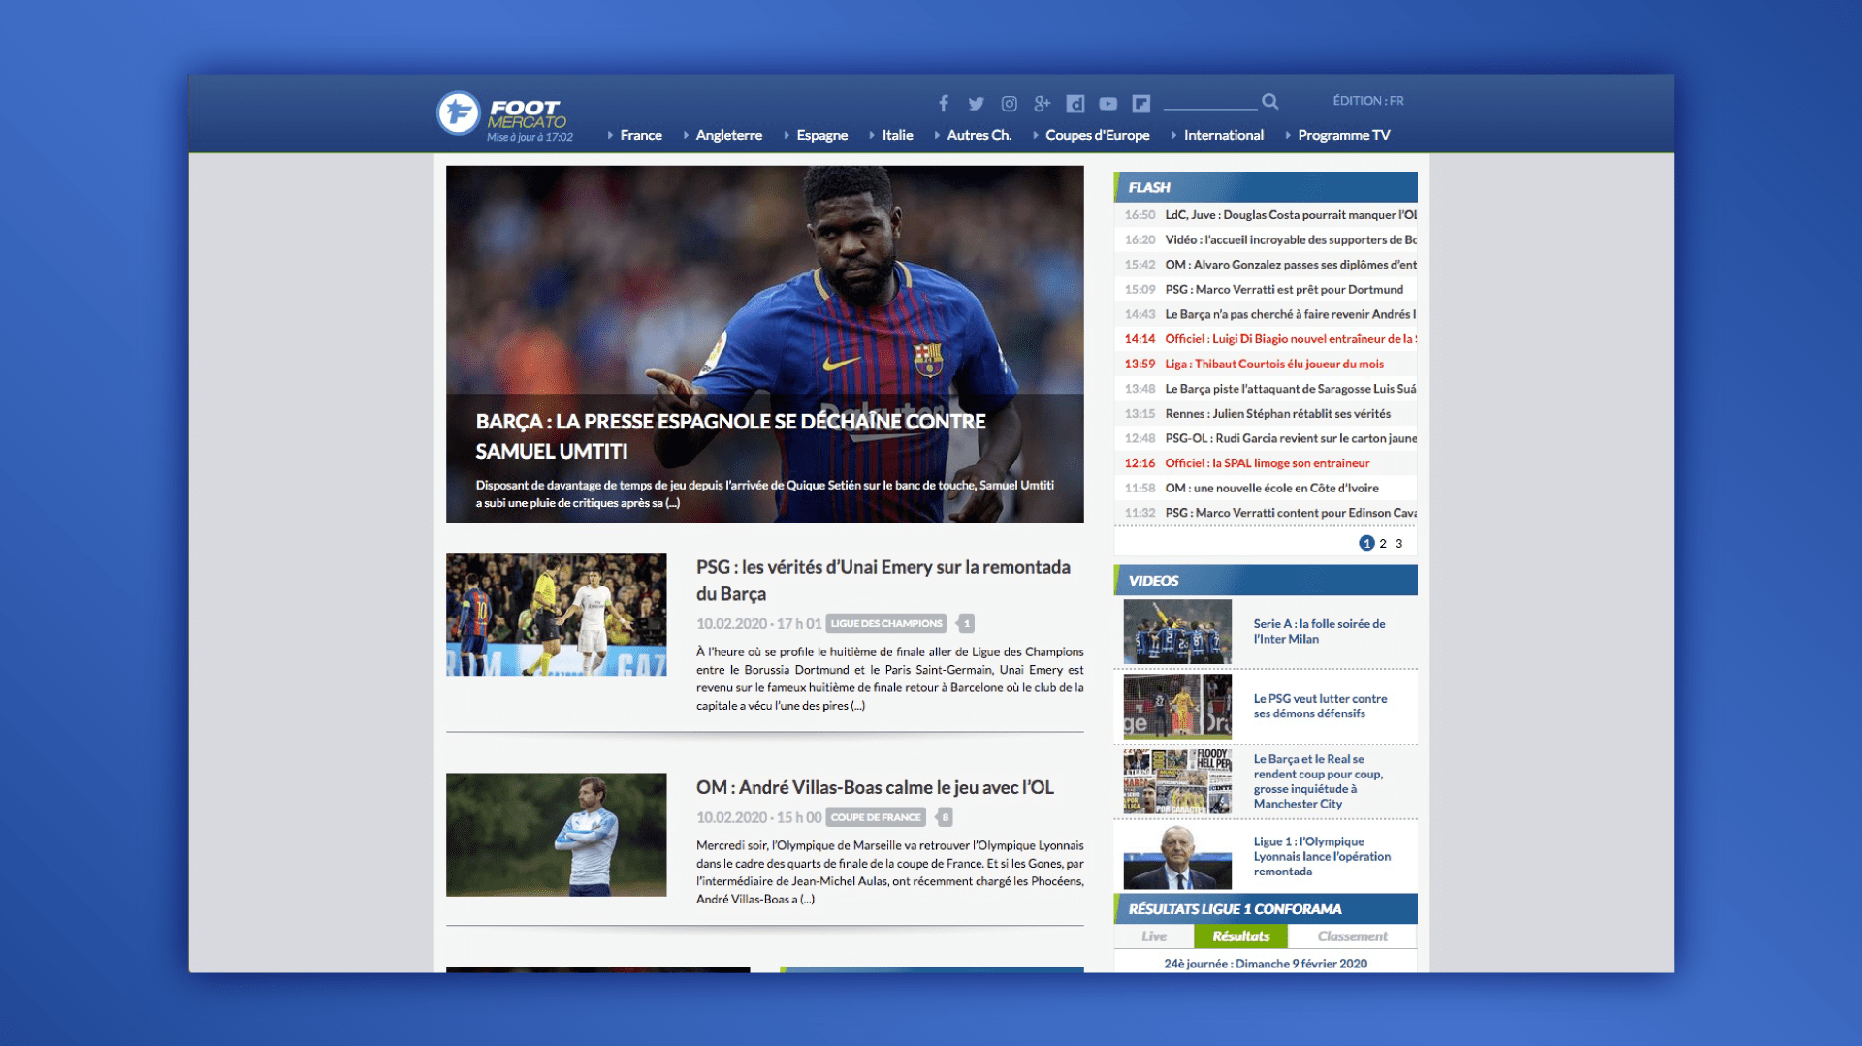This screenshot has width=1862, height=1046.
Task: Click the André Villas-Boas article thumbnail
Action: tap(556, 835)
